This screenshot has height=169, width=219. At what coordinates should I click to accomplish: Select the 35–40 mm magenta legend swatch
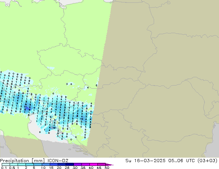85,165
